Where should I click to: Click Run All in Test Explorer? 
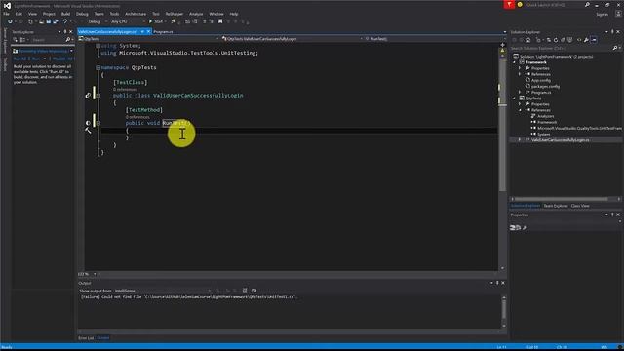19,58
